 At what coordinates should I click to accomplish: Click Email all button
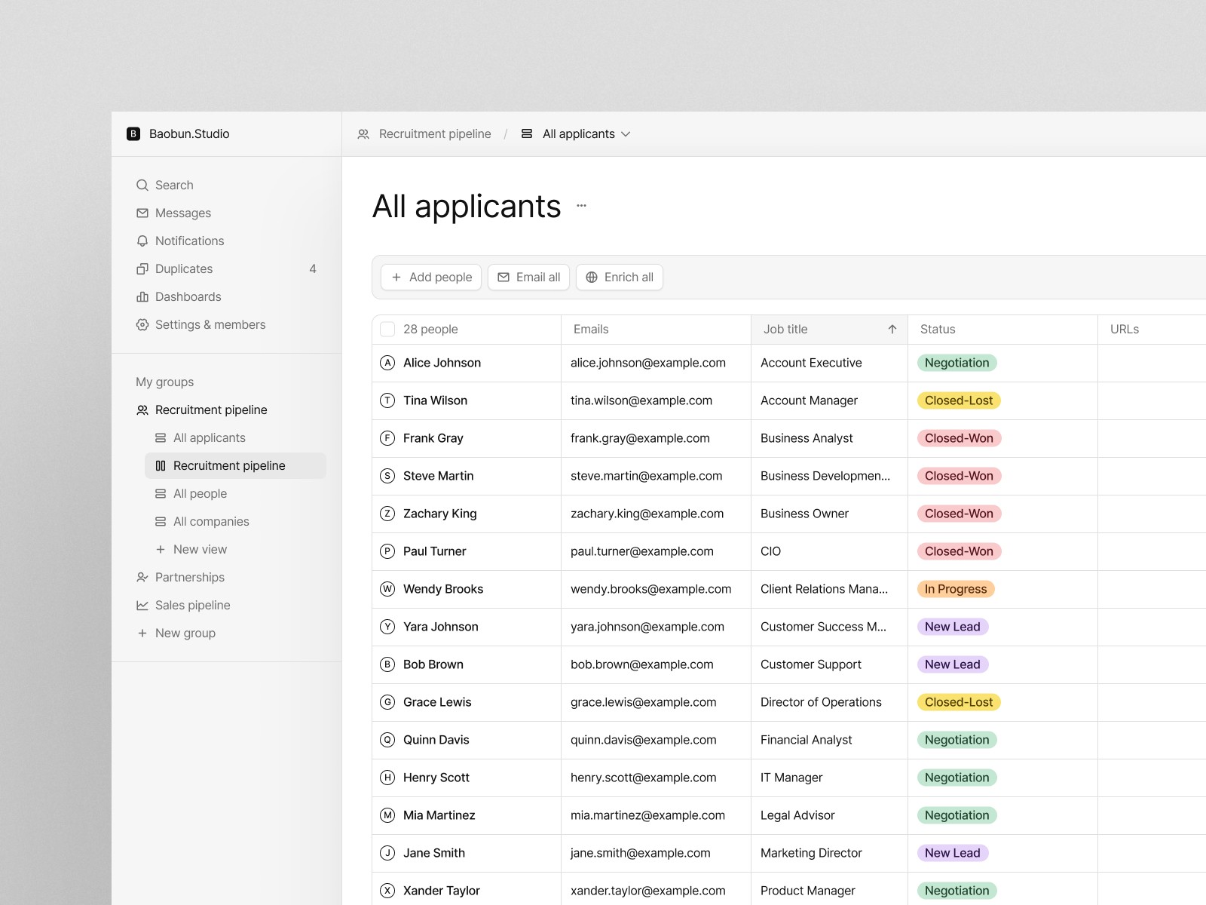click(528, 277)
